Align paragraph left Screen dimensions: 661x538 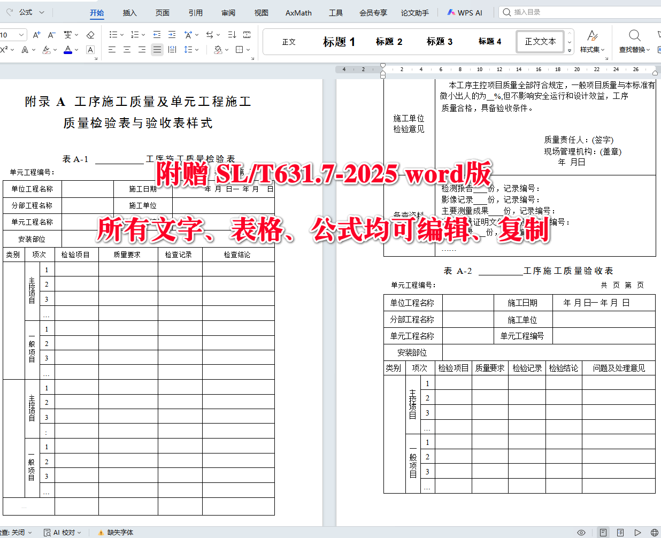click(112, 50)
